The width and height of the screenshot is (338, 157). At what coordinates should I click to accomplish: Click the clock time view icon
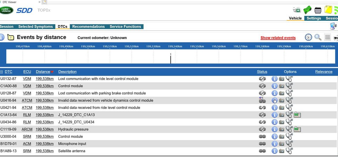308,37
